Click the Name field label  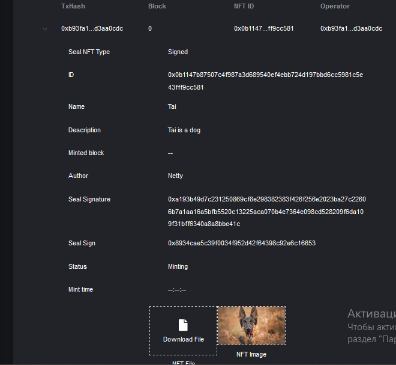point(77,106)
